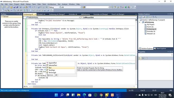Click the Paste toolbar icon
This screenshot has width=174, height=98.
[26, 7]
